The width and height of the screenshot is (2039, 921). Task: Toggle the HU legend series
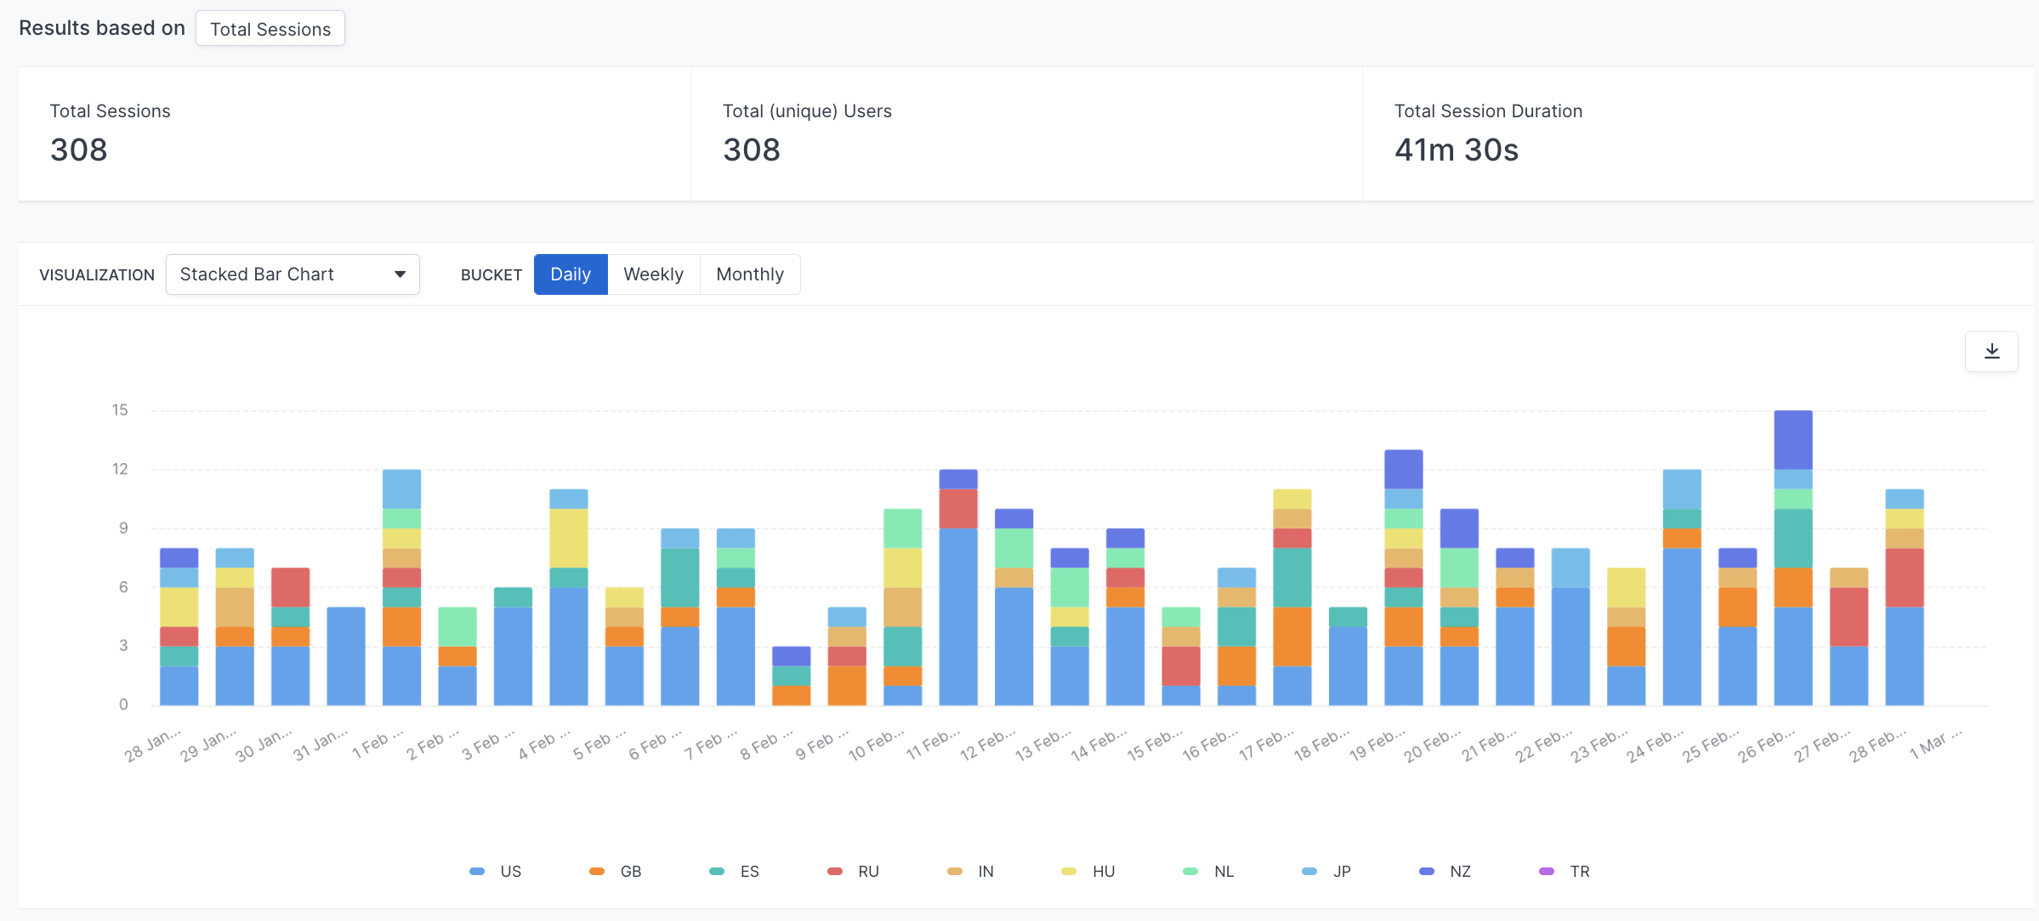1088,872
